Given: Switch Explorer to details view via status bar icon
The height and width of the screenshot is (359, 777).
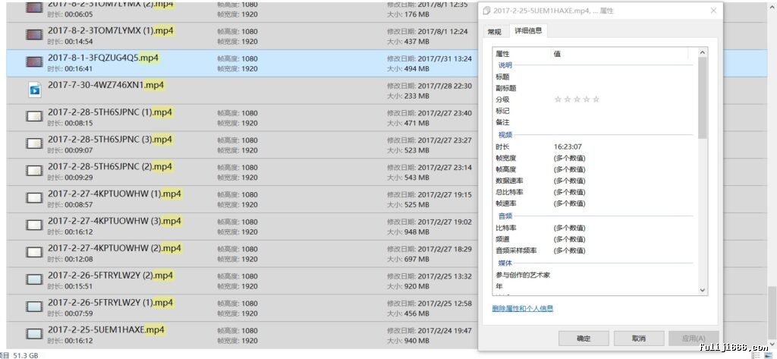Looking at the screenshot, I should tap(755, 355).
